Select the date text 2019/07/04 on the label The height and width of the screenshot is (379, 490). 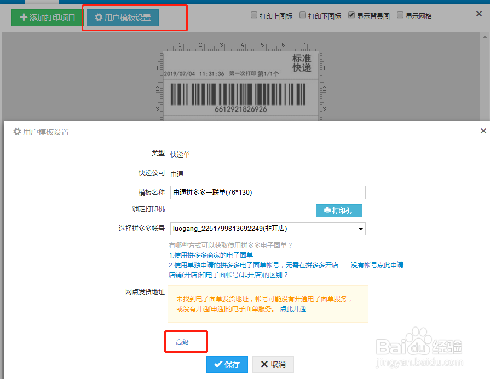tap(180, 74)
